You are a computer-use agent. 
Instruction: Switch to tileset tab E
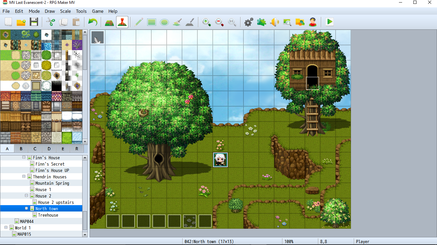[x=63, y=149]
